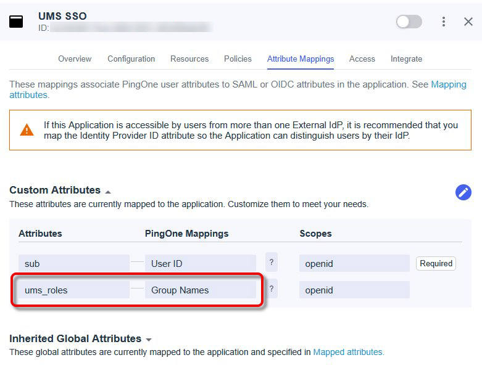Open the three-dot options menu
Screen dimensions: 482x376
(x=443, y=22)
